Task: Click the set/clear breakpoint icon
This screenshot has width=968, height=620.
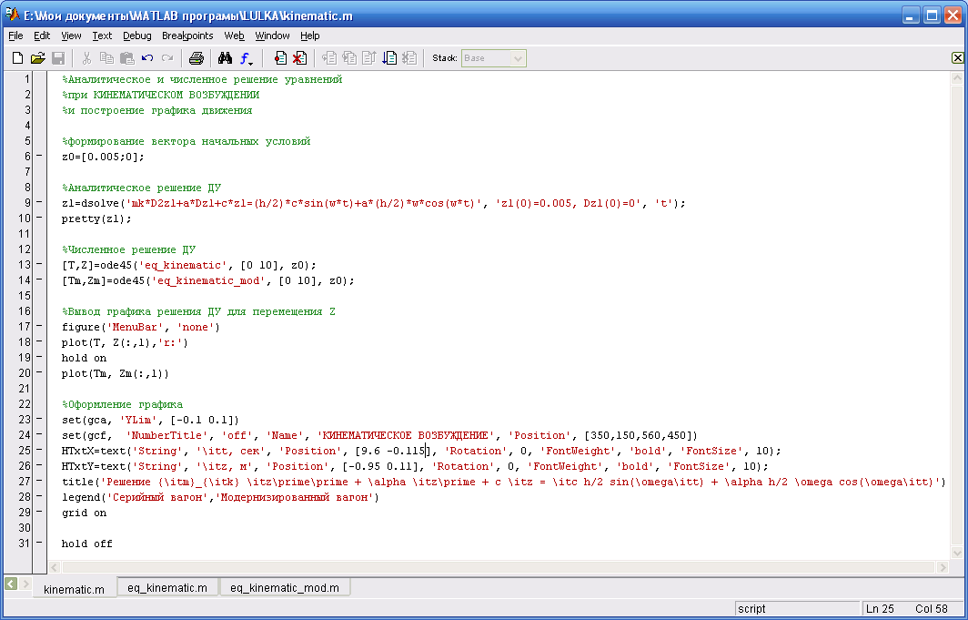Action: coord(280,58)
